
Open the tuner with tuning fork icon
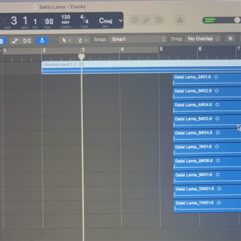pos(146,20)
